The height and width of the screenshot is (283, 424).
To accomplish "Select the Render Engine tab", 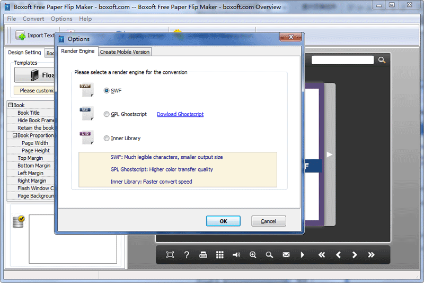I will [x=77, y=51].
